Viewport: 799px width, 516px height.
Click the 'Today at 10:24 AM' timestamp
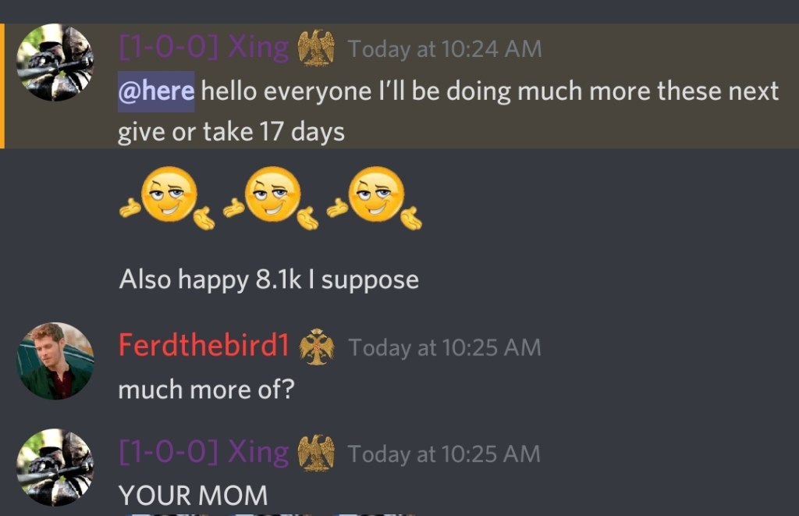[445, 49]
